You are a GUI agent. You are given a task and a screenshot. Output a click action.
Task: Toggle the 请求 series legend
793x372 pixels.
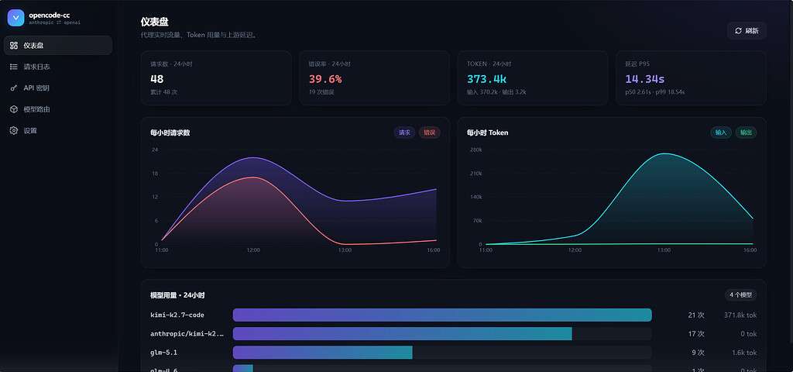click(404, 133)
